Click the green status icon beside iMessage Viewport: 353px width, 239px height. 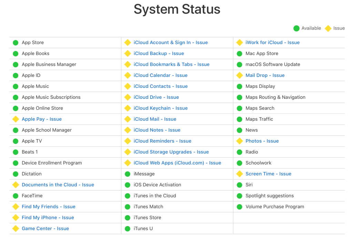coord(128,174)
